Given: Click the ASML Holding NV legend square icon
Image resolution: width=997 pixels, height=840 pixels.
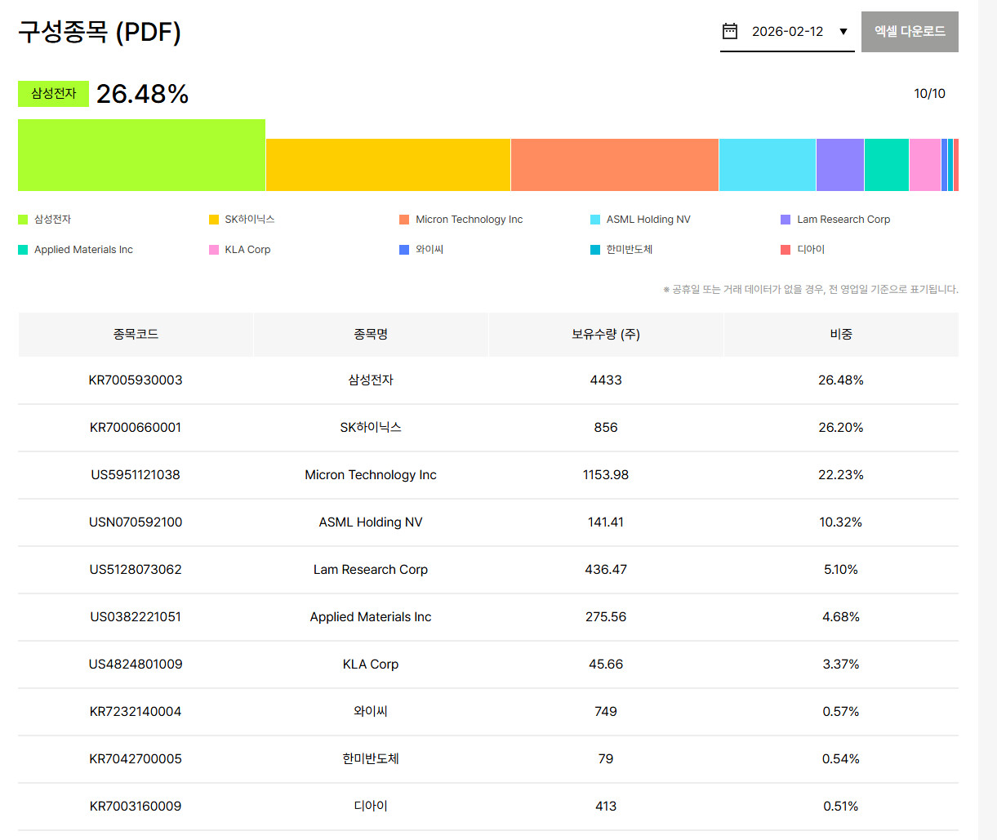Looking at the screenshot, I should coord(595,220).
